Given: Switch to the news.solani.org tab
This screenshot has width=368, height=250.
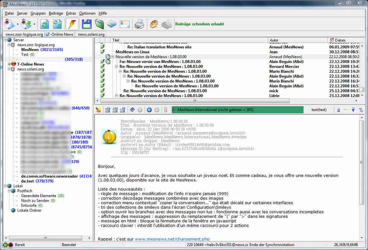Looking at the screenshot, I should 91,34.
